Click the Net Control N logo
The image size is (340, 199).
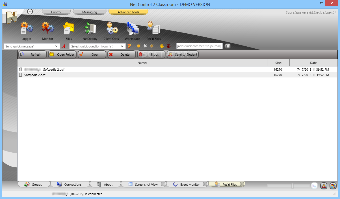coord(12,18)
